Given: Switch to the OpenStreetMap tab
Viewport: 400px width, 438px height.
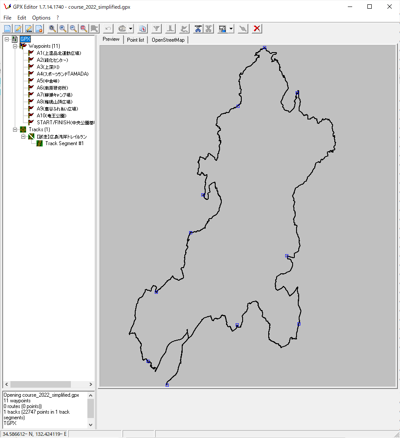Looking at the screenshot, I should (x=168, y=40).
